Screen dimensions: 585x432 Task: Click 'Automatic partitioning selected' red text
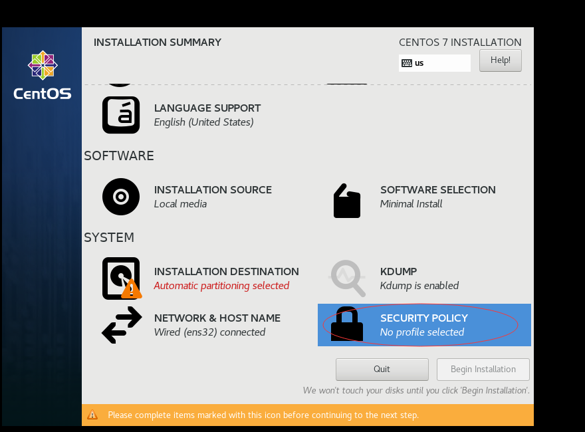221,286
